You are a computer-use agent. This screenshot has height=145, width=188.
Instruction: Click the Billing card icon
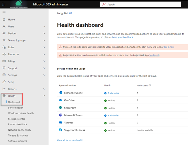(x=4, y=61)
